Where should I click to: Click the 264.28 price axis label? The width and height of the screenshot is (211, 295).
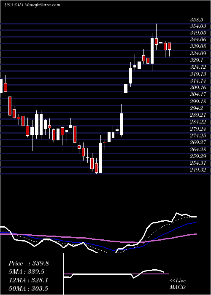tap(197, 149)
